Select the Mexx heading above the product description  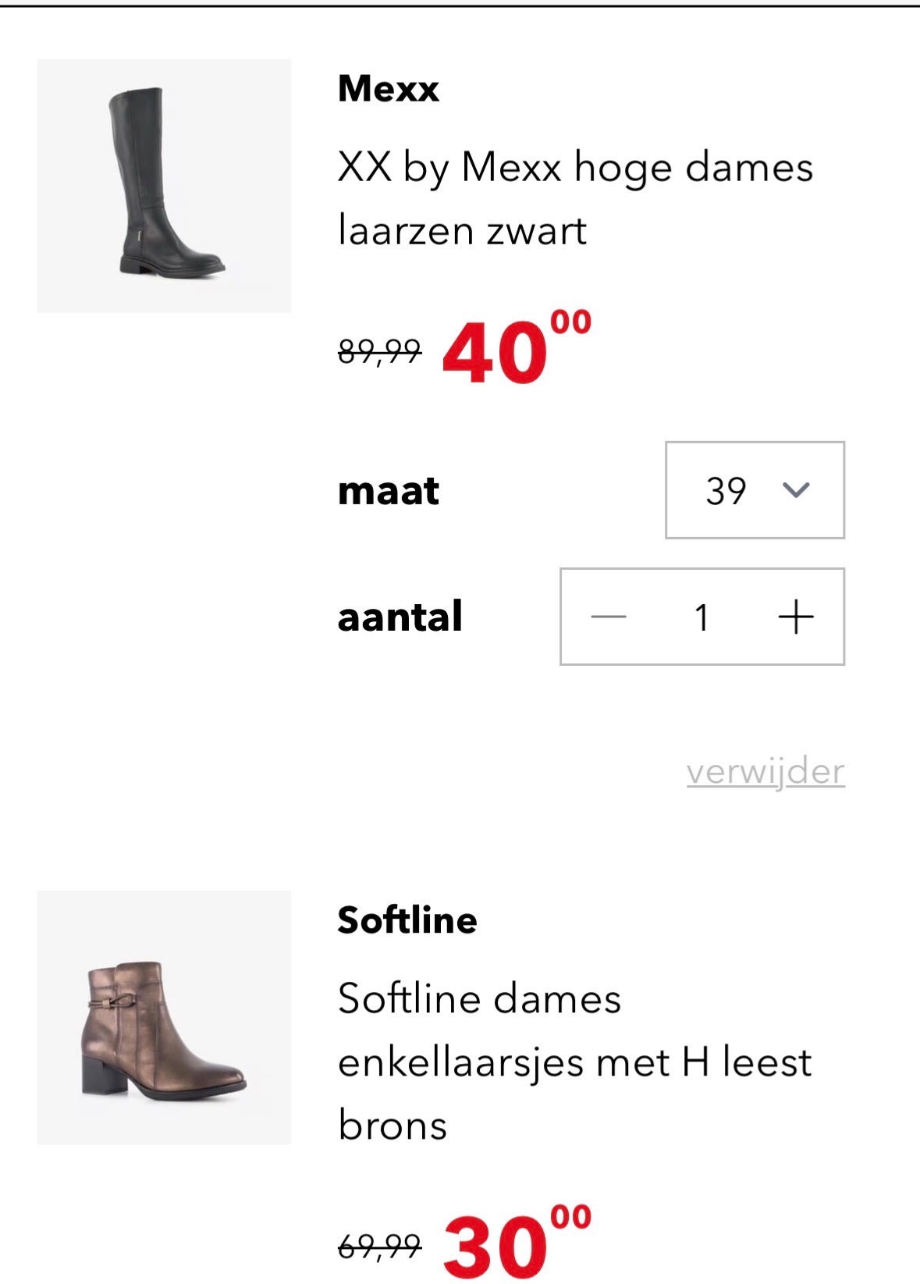point(387,88)
